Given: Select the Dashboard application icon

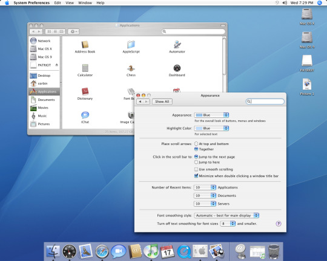Looking at the screenshot, I should coord(177,68).
